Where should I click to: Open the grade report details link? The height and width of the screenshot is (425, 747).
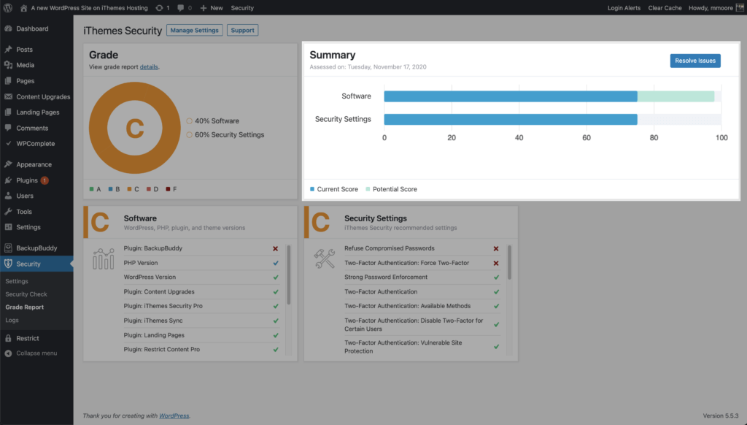(x=149, y=66)
